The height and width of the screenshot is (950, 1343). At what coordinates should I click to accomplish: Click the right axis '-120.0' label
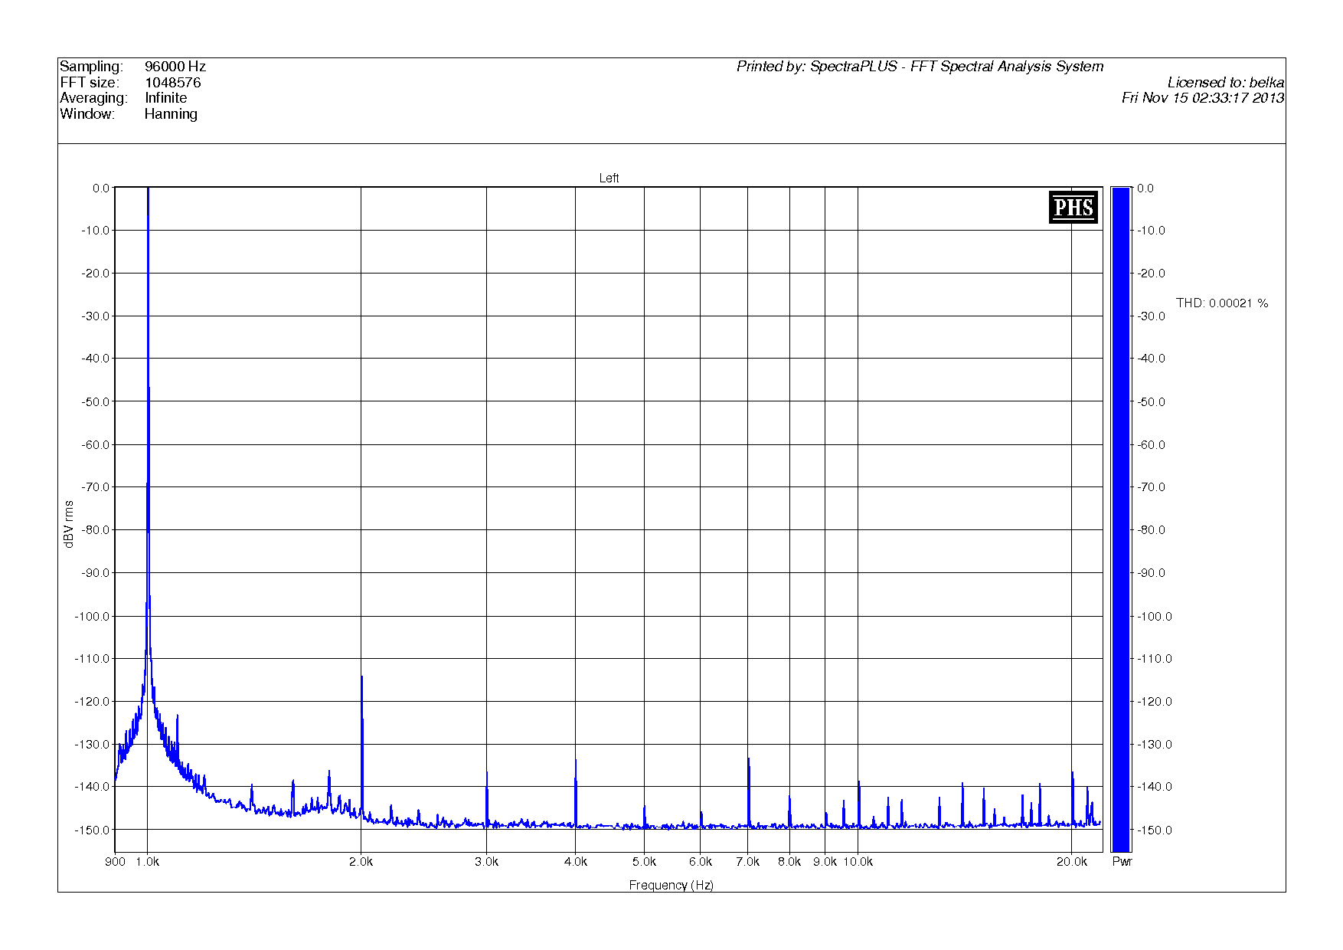point(1155,702)
